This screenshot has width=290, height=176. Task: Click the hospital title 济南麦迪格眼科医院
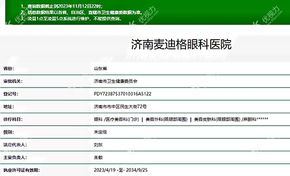pos(181,44)
